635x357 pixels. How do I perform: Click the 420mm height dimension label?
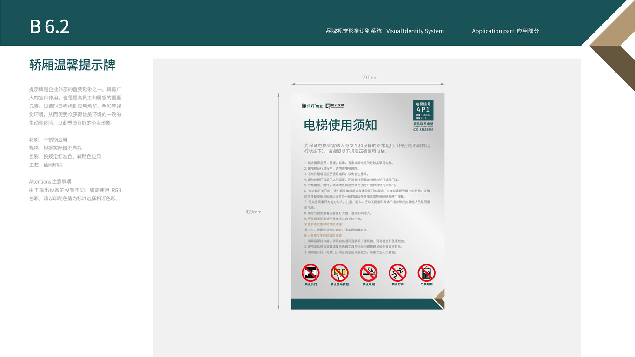[254, 212]
